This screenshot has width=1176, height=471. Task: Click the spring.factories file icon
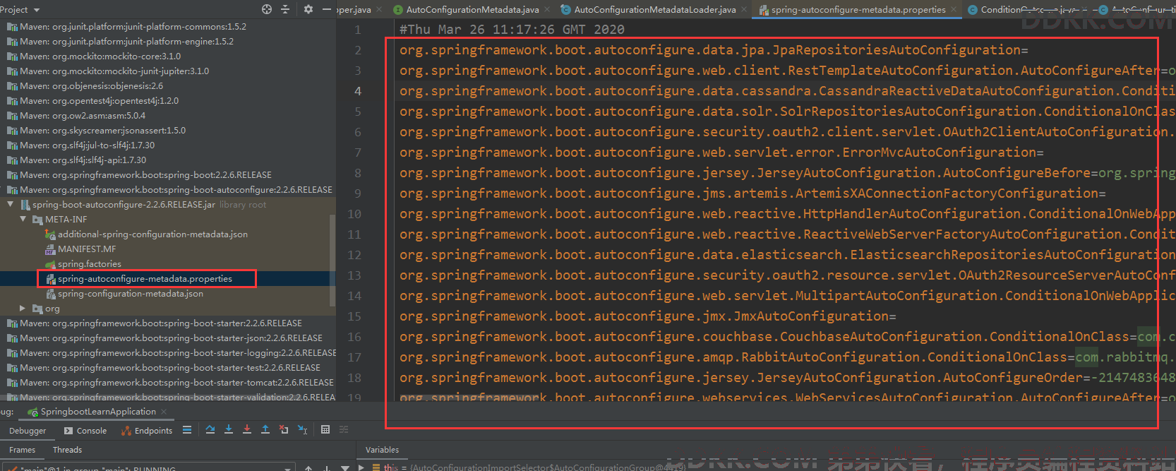coord(50,264)
